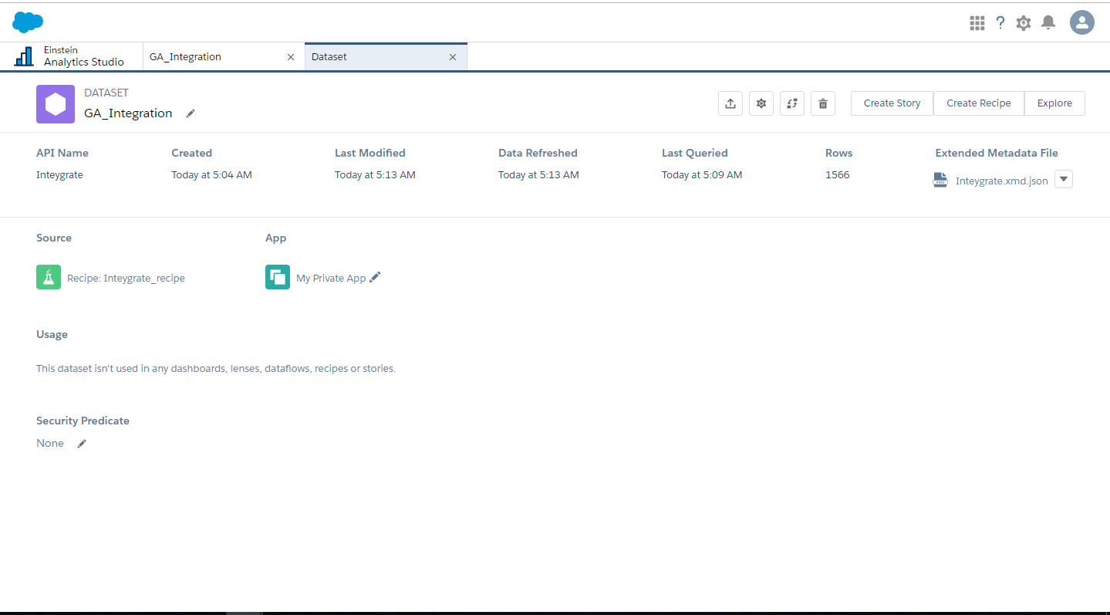Click the Create Story button
1110x615 pixels.
[892, 103]
